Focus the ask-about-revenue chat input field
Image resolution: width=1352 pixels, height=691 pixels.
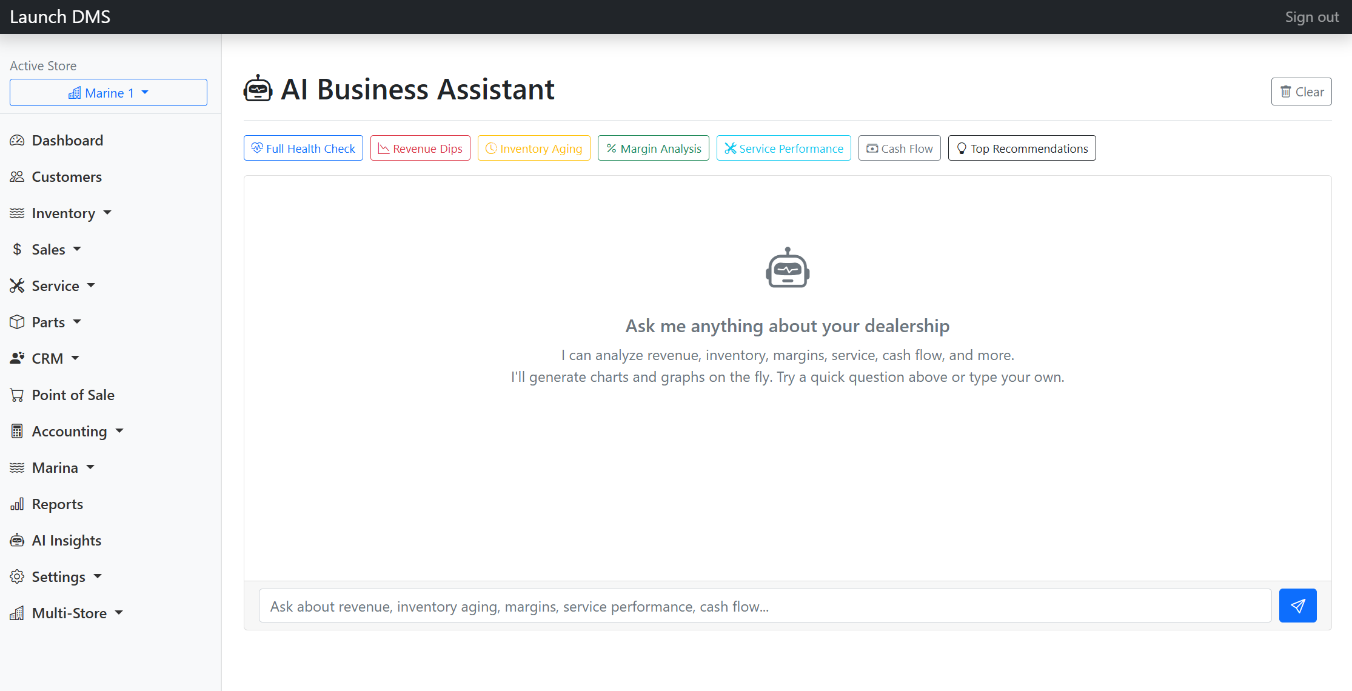click(765, 606)
